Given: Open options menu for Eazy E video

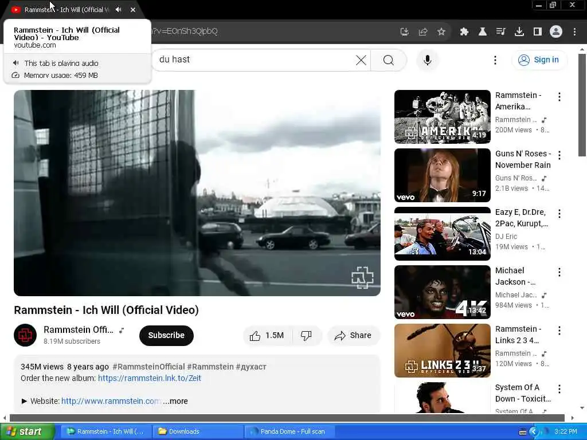Looking at the screenshot, I should coord(559,214).
